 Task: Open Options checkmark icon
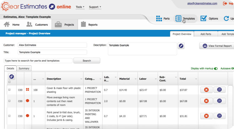(x=204, y=18)
